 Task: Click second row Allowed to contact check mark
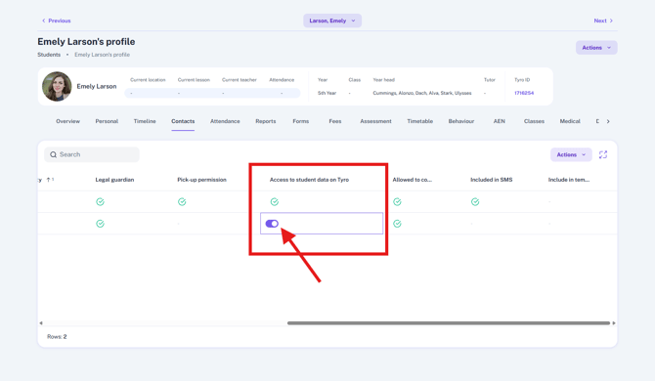397,224
